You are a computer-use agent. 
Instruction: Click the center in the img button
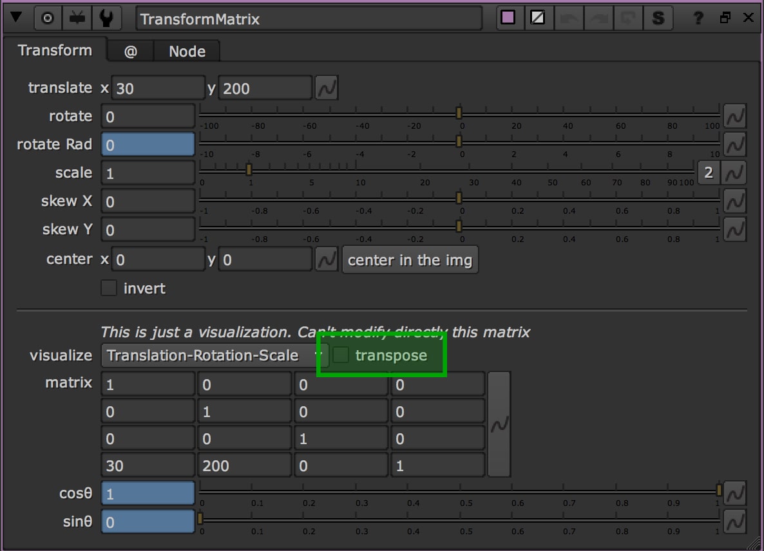pyautogui.click(x=410, y=260)
